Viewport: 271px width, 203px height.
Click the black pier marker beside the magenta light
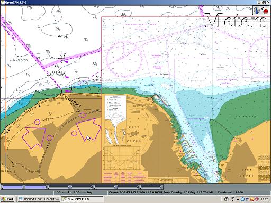pyautogui.click(x=71, y=89)
